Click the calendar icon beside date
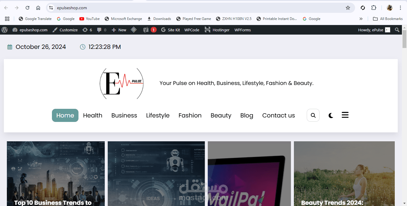407x206 pixels. 10,47
